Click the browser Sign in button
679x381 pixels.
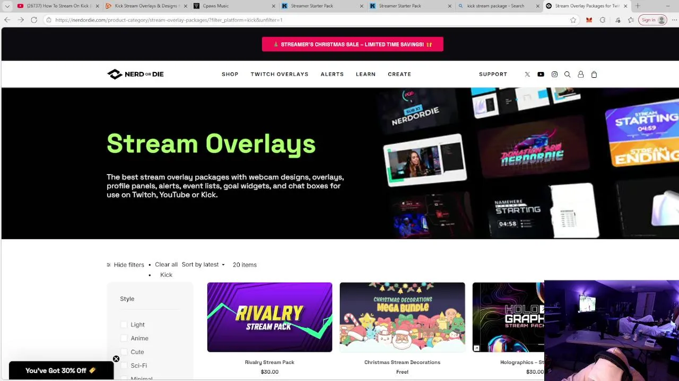pos(653,20)
